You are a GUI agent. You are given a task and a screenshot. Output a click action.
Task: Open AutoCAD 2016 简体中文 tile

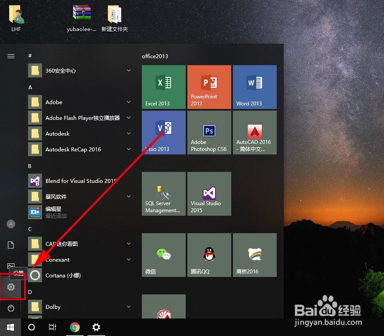click(254, 132)
